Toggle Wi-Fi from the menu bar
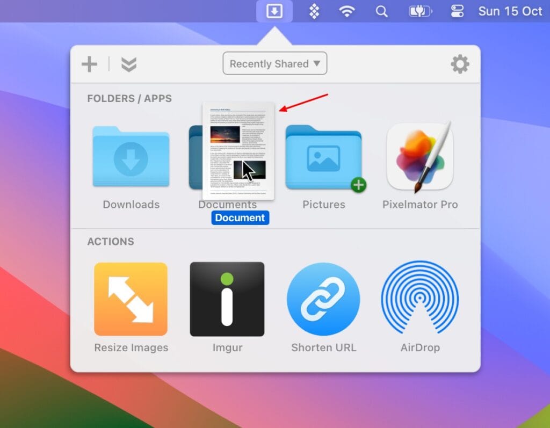The height and width of the screenshot is (428, 550). click(x=347, y=11)
